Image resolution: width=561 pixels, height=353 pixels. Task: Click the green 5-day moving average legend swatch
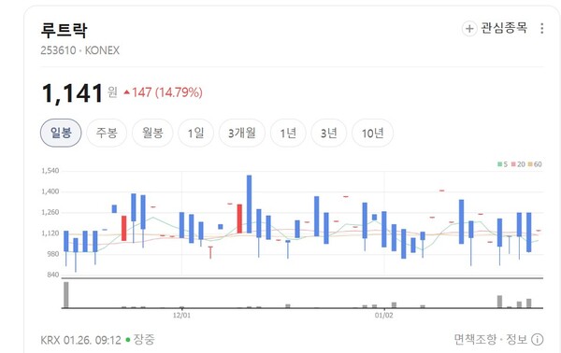point(499,164)
